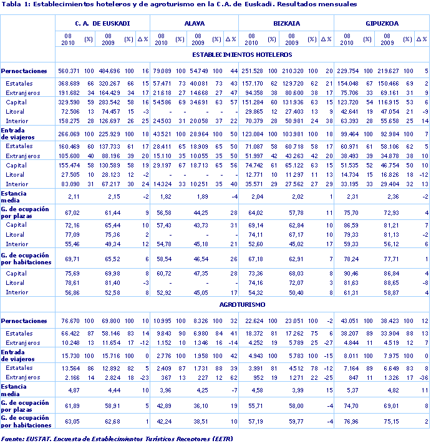431x443 pixels.
Task: Click the 15.730 agrotourism traveler arrivals cell
Action: [x=71, y=356]
